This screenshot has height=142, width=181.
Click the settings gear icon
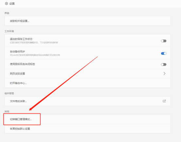pos(7,4)
